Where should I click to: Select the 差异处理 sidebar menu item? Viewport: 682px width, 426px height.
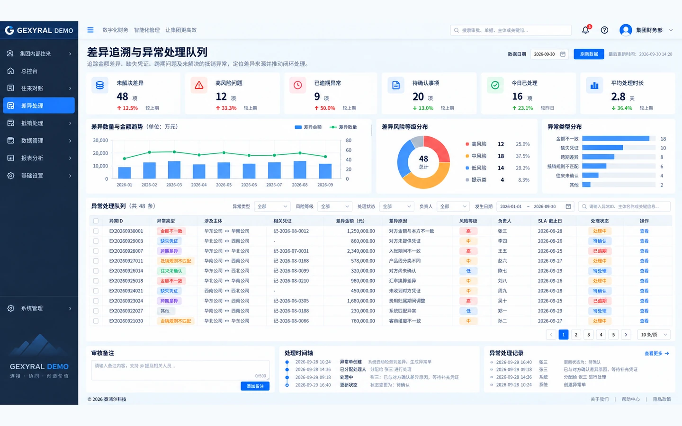click(39, 106)
